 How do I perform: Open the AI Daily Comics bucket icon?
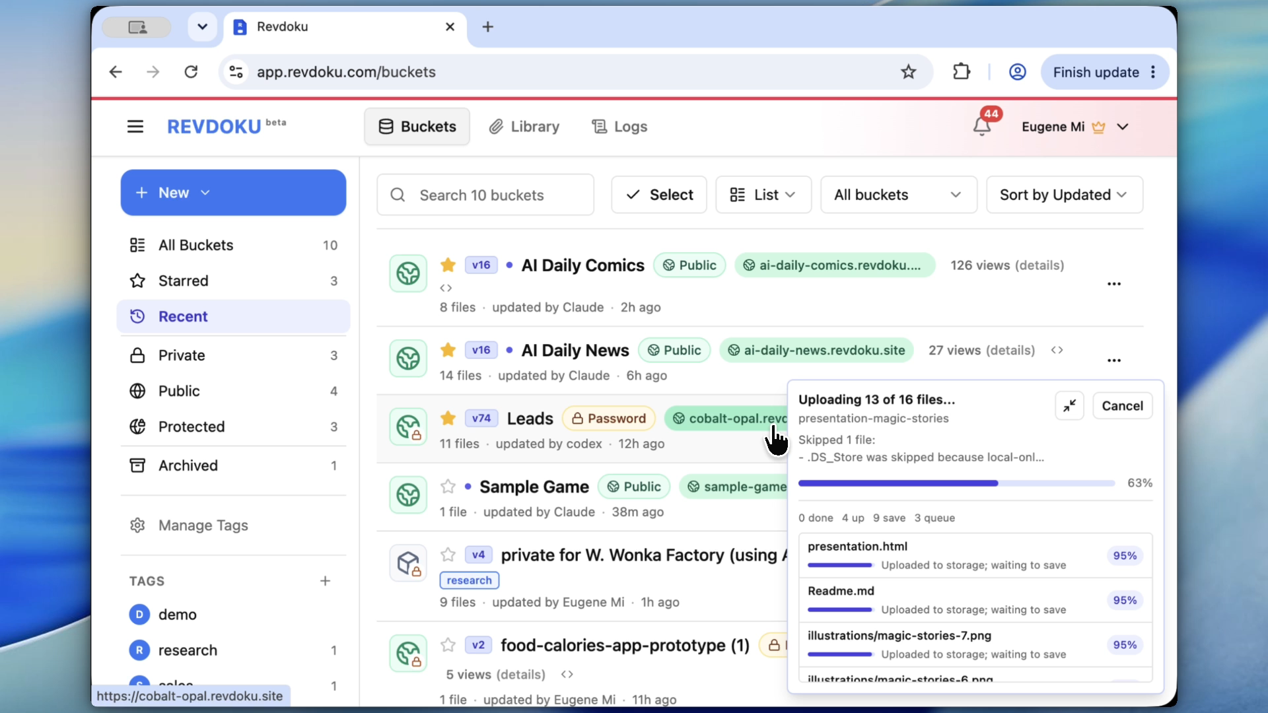click(x=408, y=273)
